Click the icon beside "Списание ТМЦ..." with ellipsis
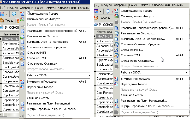Viewport: 195px width, 124px height. point(116,55)
